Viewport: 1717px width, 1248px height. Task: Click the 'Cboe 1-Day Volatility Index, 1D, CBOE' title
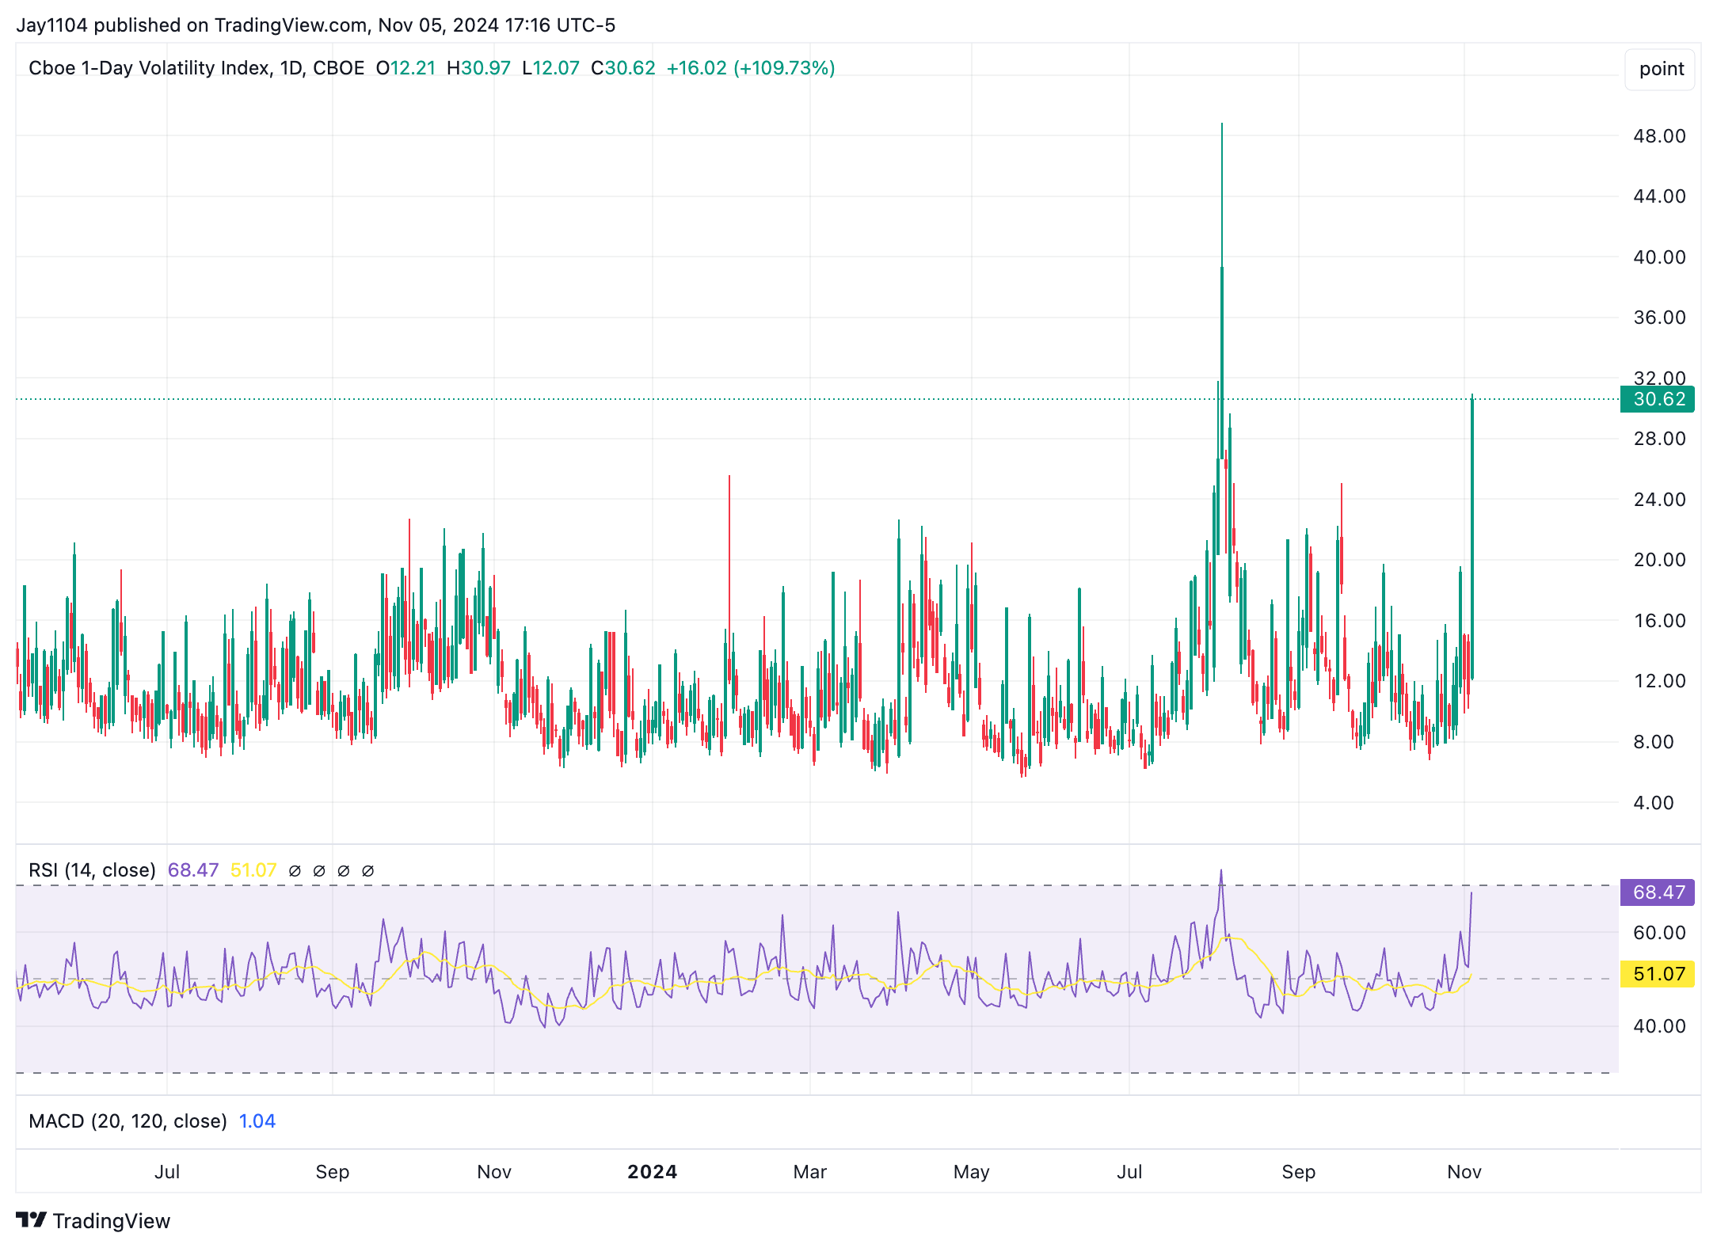[196, 68]
